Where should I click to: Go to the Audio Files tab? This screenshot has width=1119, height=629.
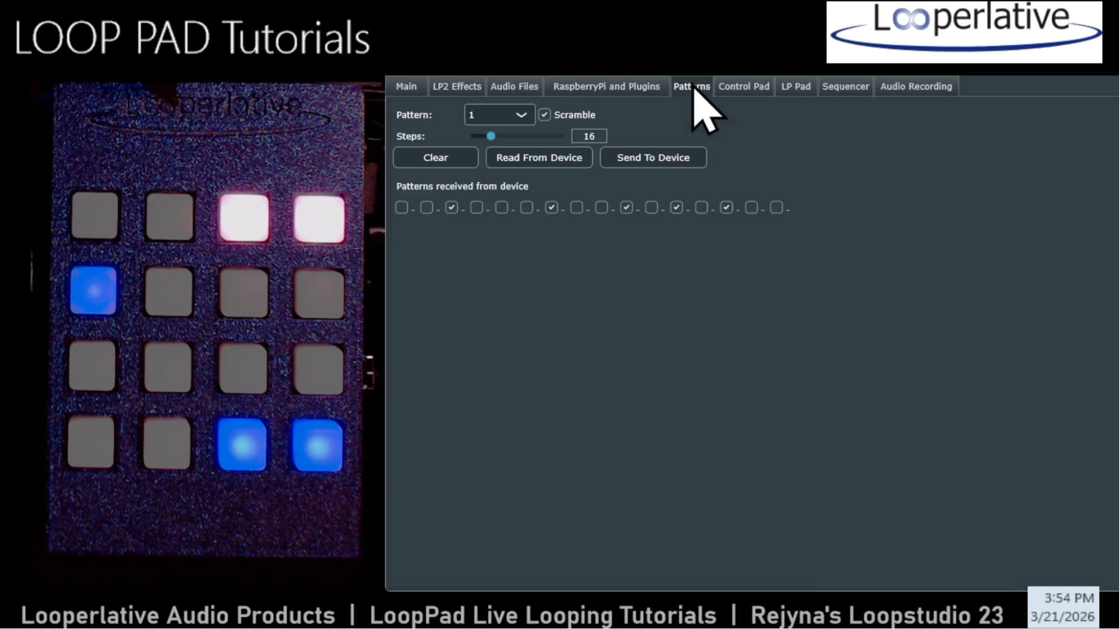[x=514, y=87]
